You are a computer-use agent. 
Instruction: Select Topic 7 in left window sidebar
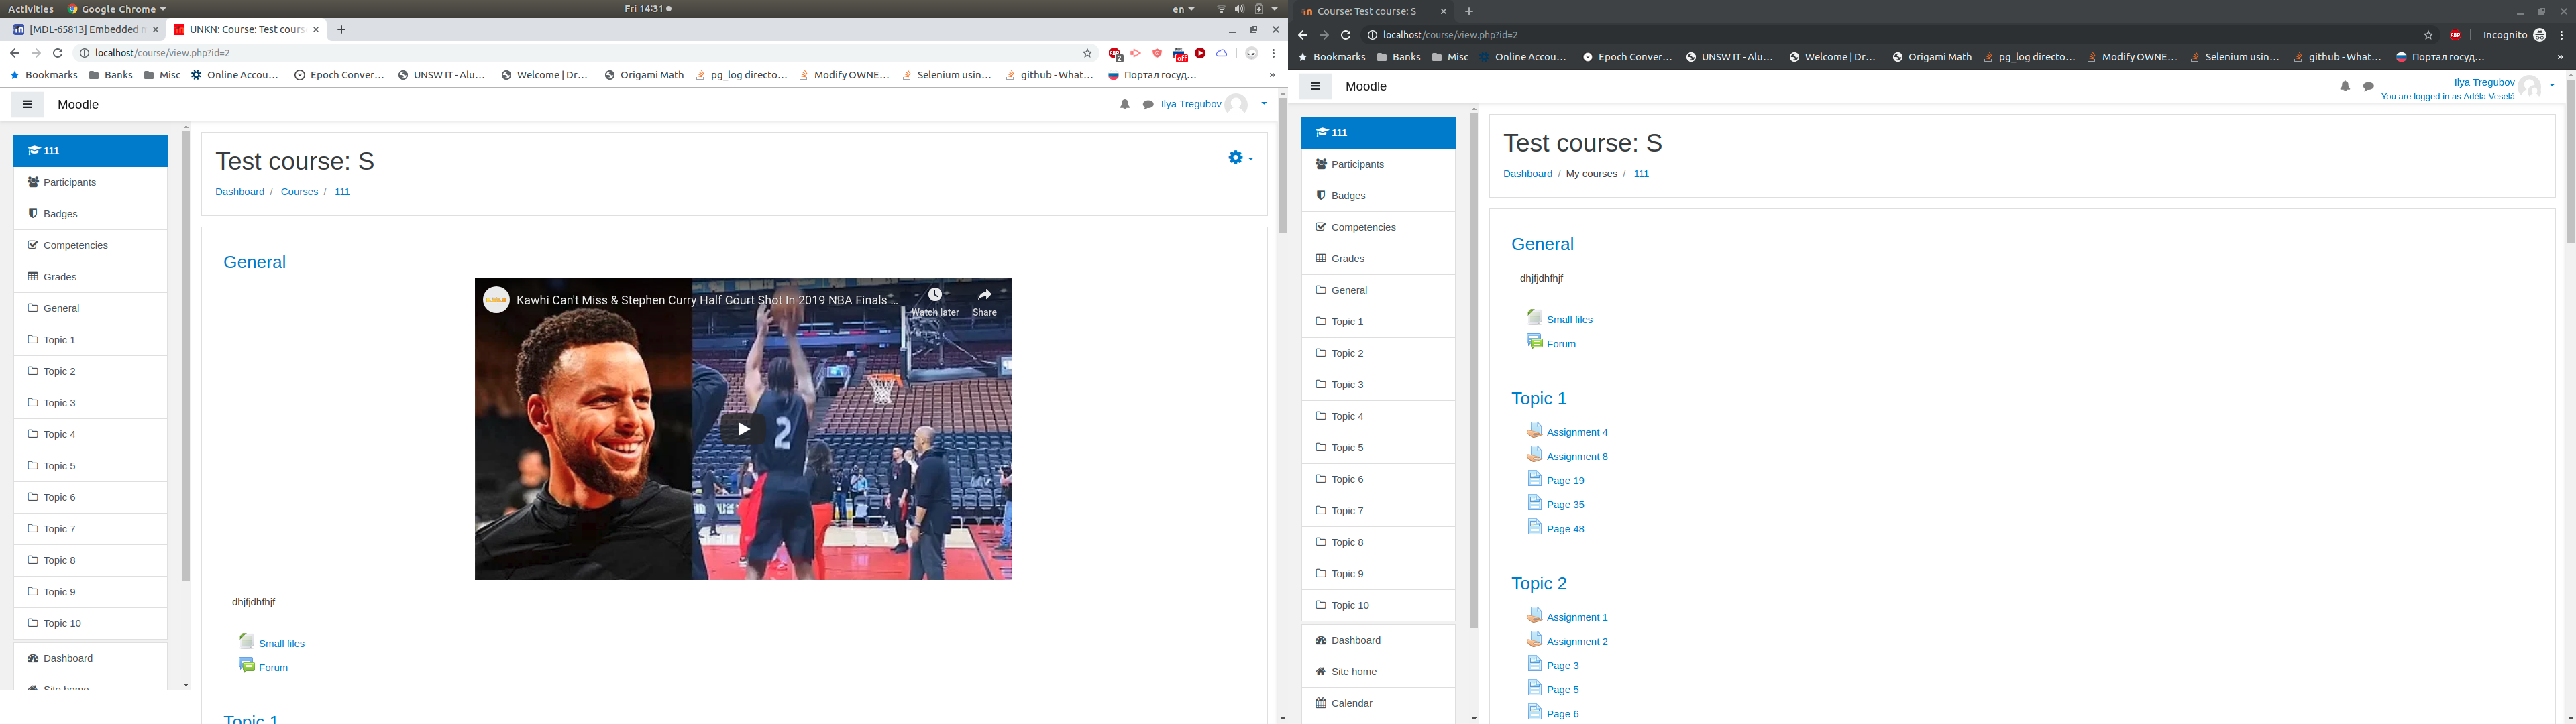(x=90, y=529)
